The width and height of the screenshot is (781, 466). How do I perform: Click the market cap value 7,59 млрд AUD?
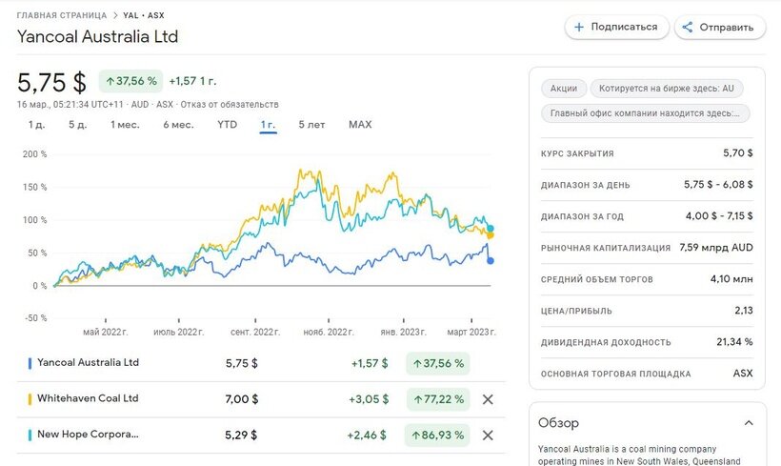(716, 247)
